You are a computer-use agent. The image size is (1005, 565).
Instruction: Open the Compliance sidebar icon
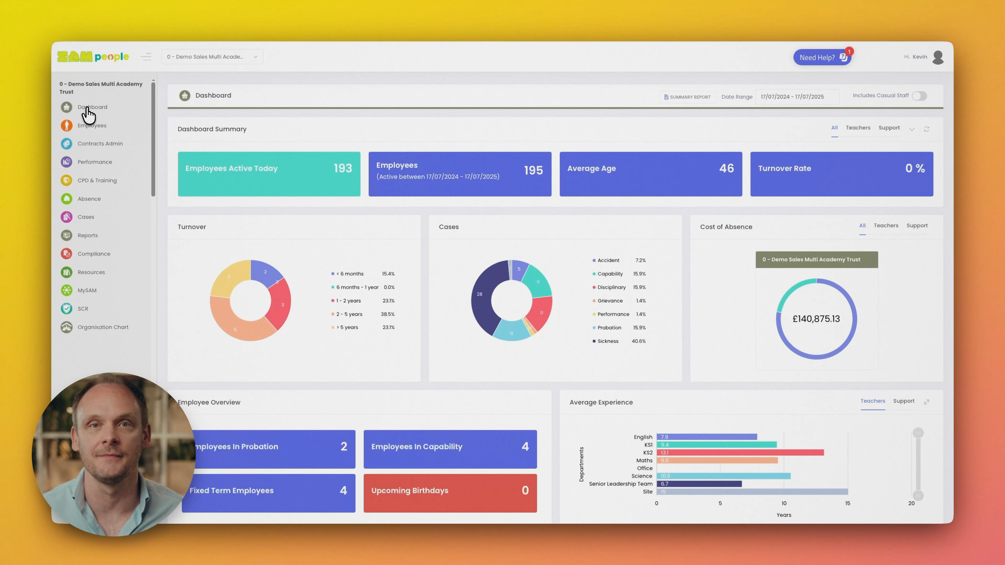pos(66,254)
